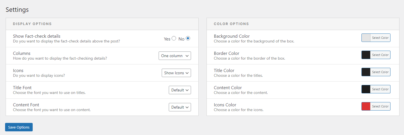Click the Save Options button
Viewport: 404px width, 135px height.
coord(19,127)
